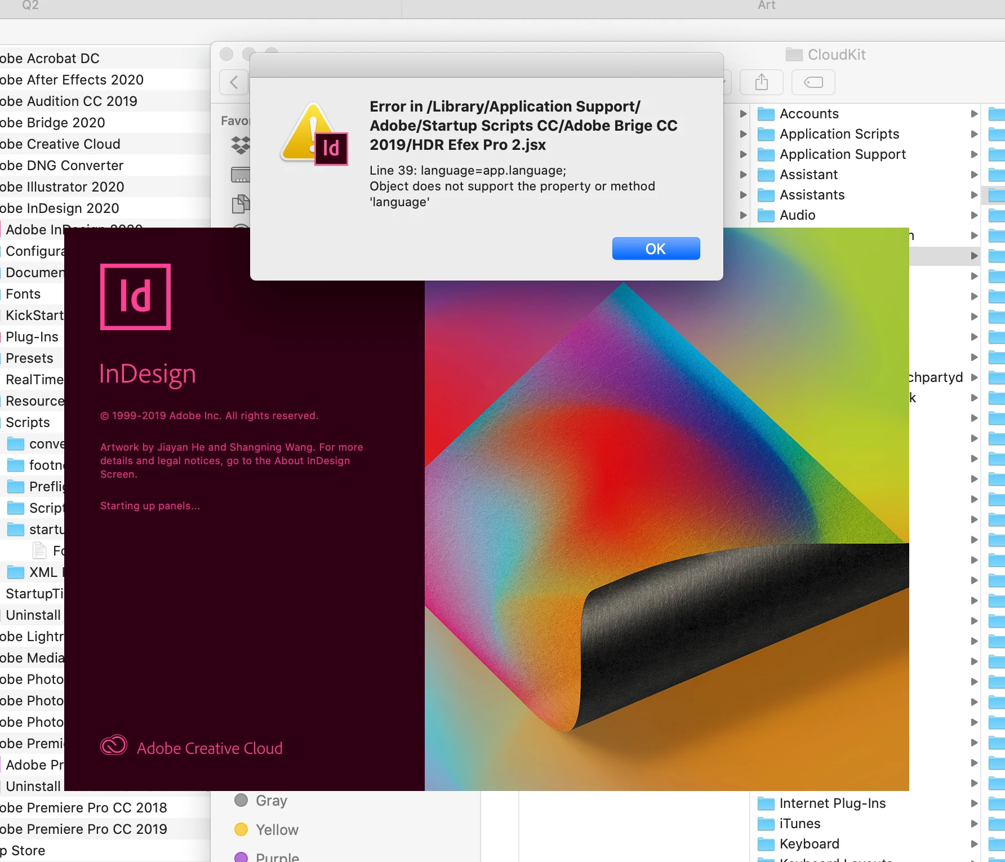Click the document icon below startu folder

point(39,550)
